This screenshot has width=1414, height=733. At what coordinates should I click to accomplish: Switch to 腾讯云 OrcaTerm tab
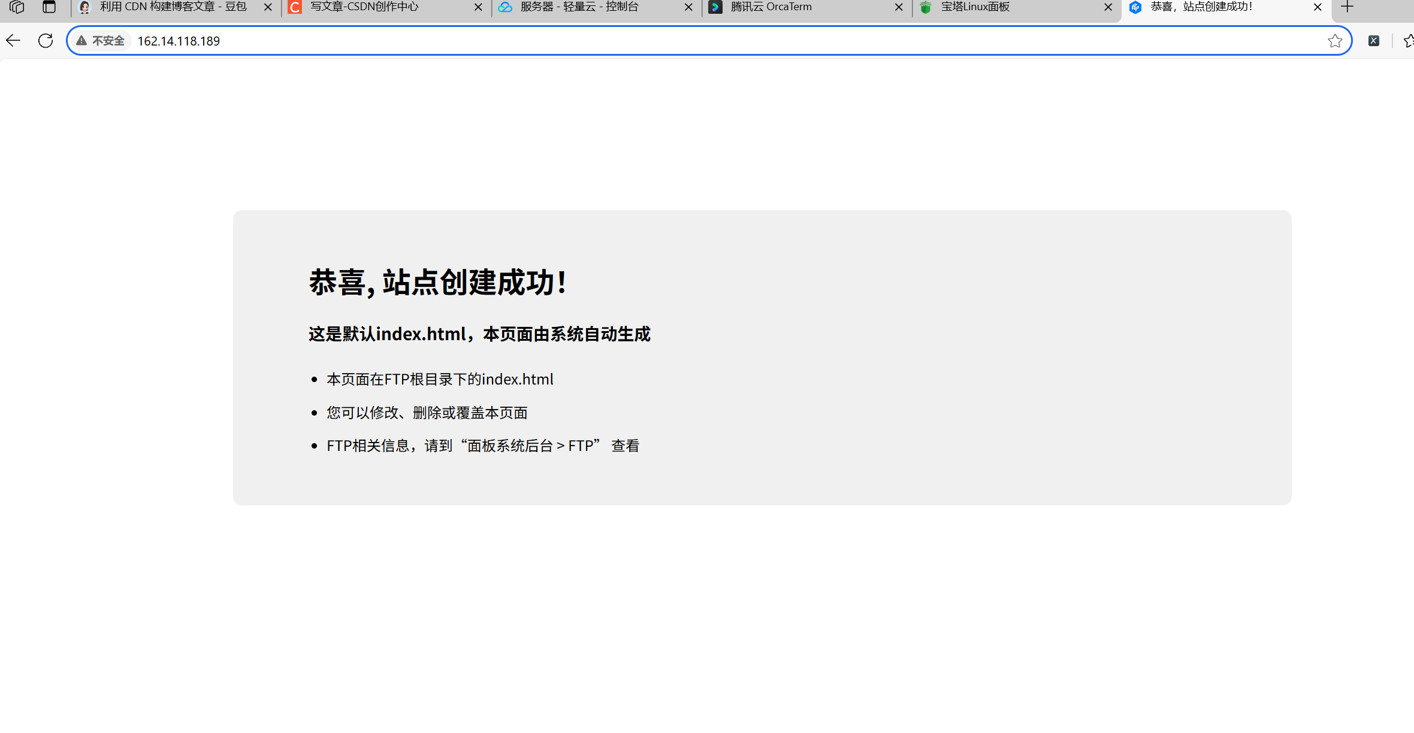point(771,7)
